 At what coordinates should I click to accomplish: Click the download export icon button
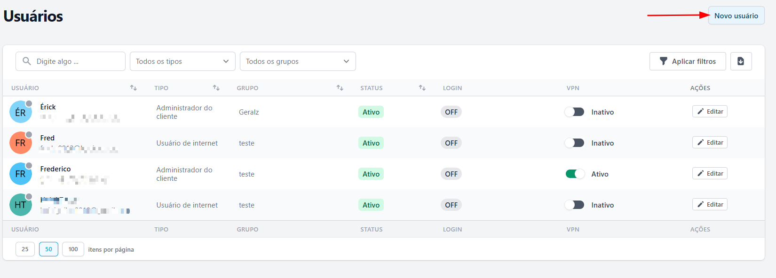(741, 61)
